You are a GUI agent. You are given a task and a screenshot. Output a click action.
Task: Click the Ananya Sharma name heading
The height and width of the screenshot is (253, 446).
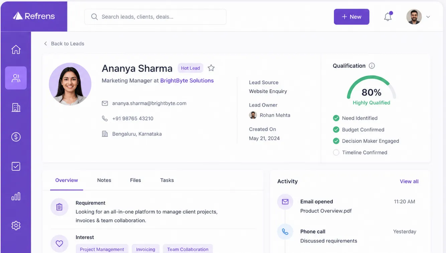tap(137, 68)
